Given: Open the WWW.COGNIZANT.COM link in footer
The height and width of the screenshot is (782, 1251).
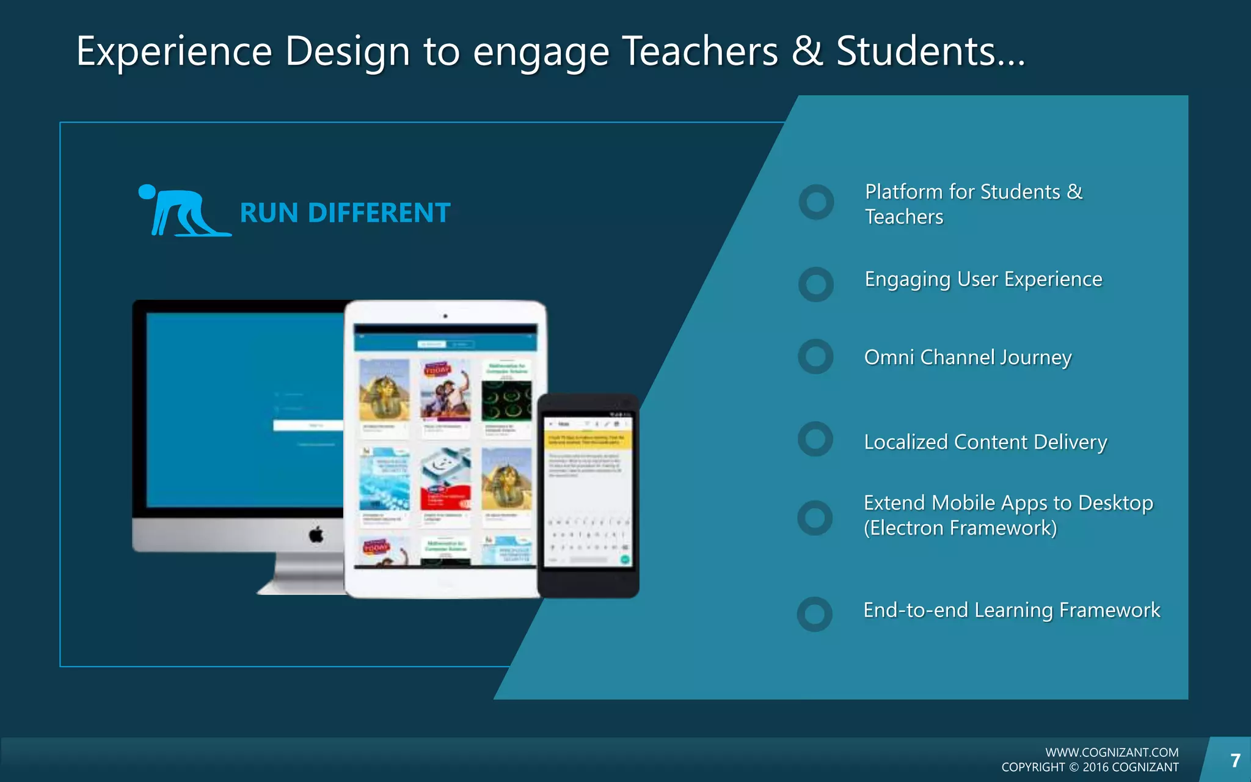Looking at the screenshot, I should click(x=1112, y=753).
